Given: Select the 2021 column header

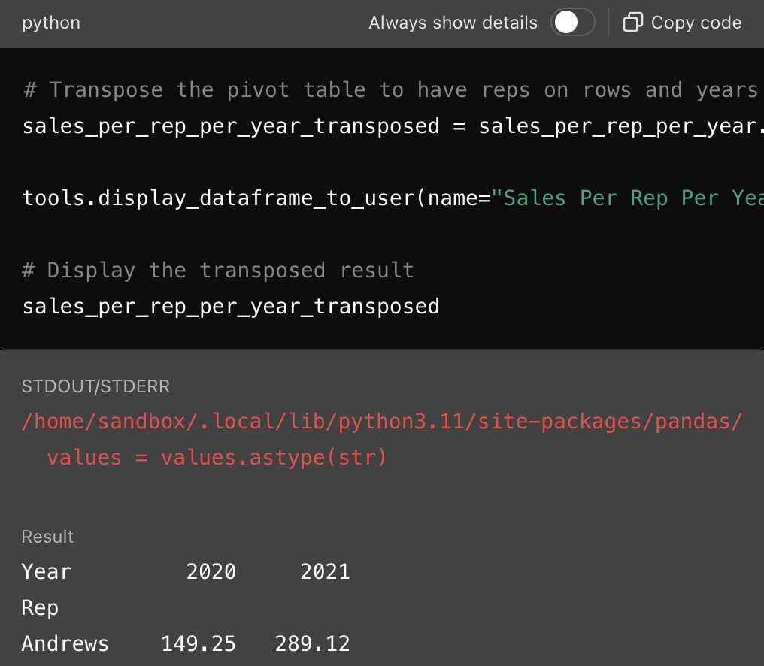Looking at the screenshot, I should coord(325,572).
